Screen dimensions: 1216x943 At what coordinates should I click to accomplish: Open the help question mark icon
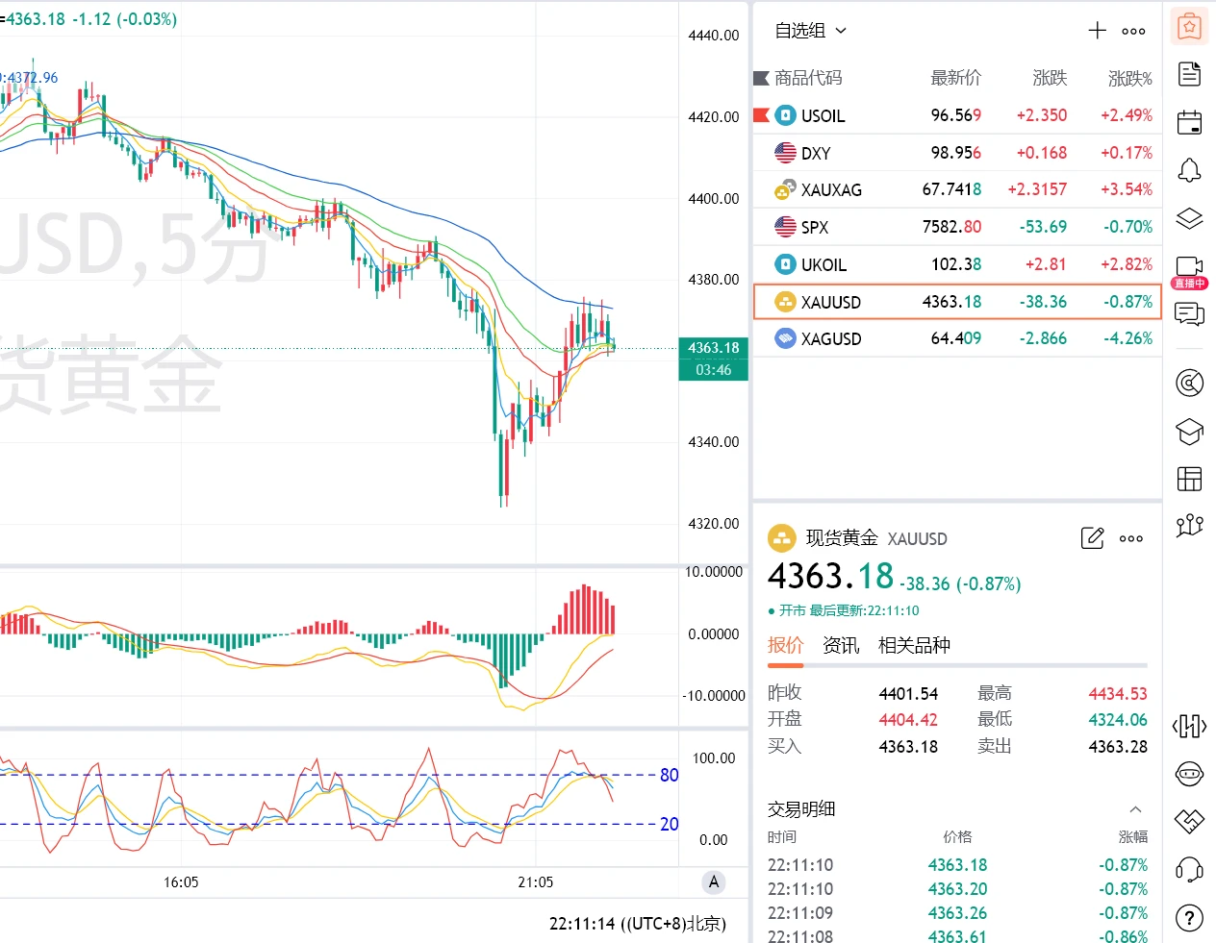pyautogui.click(x=1190, y=918)
